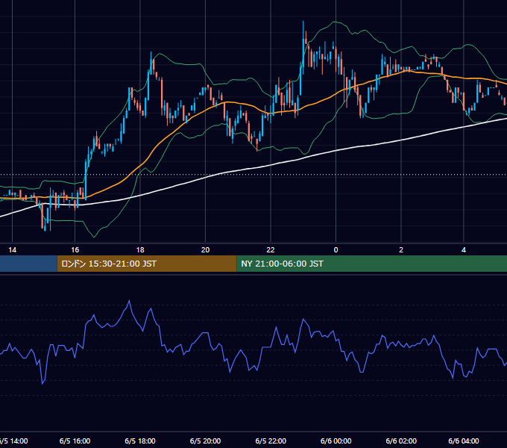Click the "6/6 00:00" label on oscillator axis
Viewport: 507px width, 448px height.
336,441
